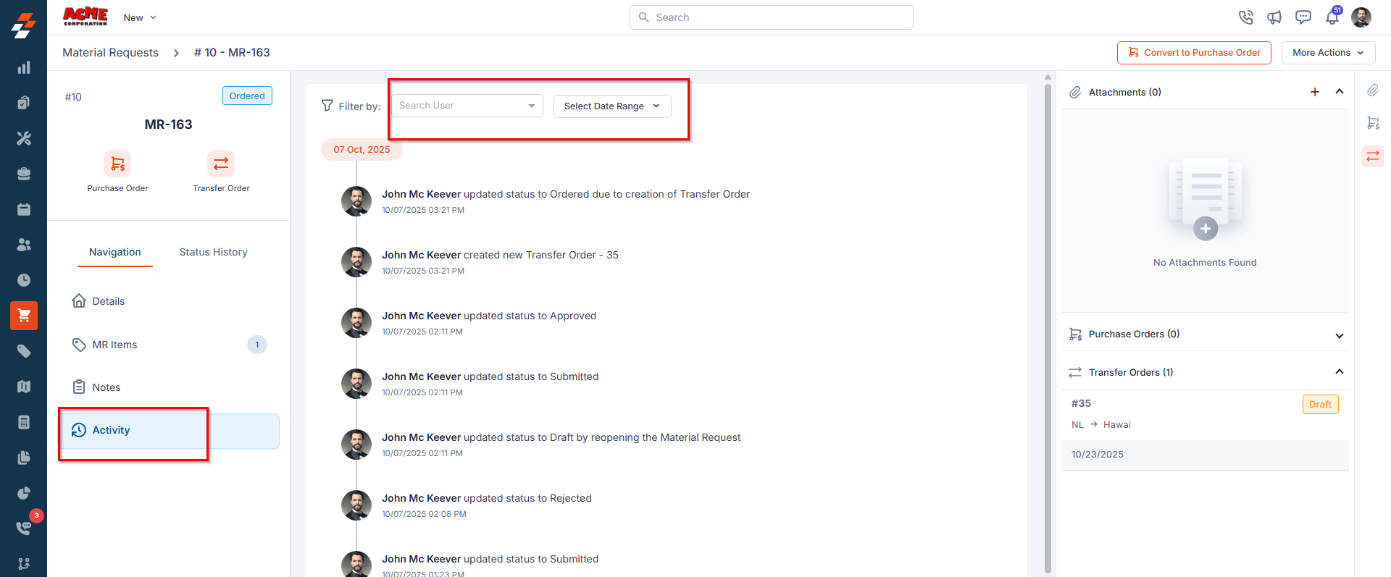Click the MR Items count badge 1
Screen dimensions: 1391x577
pos(257,345)
